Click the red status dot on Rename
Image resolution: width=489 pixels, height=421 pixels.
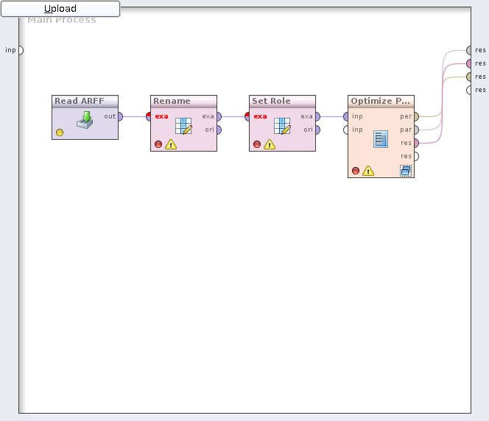pos(158,144)
